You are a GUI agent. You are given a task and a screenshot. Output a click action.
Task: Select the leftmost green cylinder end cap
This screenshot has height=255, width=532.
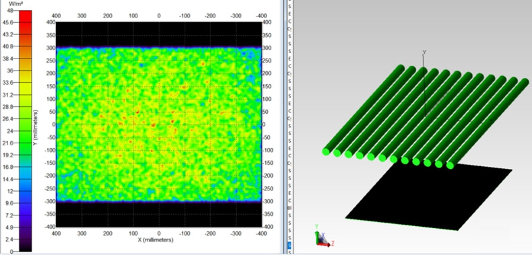click(x=326, y=151)
